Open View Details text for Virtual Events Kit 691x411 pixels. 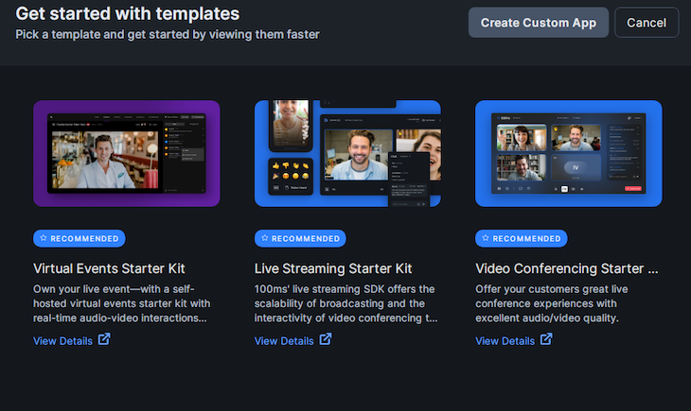(62, 341)
